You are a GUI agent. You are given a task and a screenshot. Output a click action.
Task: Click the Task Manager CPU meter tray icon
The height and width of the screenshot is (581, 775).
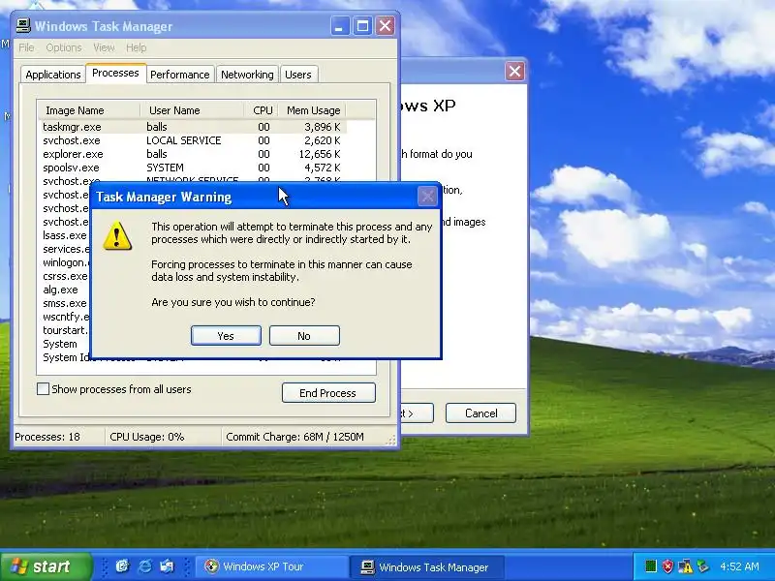pyautogui.click(x=650, y=566)
